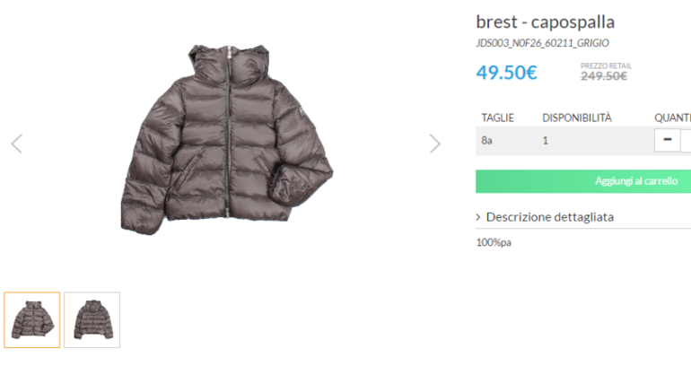The width and height of the screenshot is (691, 366).
Task: Click the availability value 1
Action: (x=545, y=141)
